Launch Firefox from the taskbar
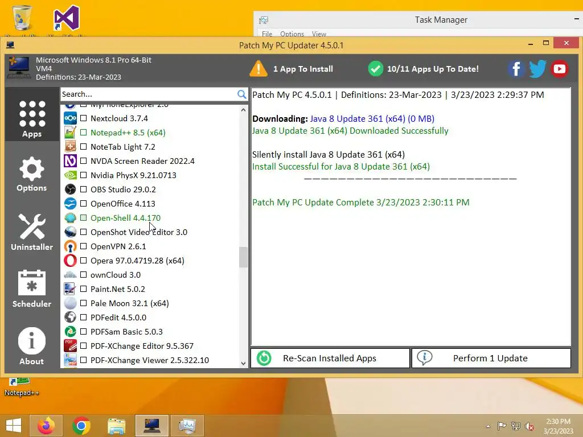The height and width of the screenshot is (437, 583). [x=46, y=426]
